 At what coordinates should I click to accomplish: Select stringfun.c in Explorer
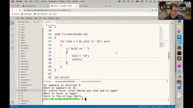click(x=24, y=90)
